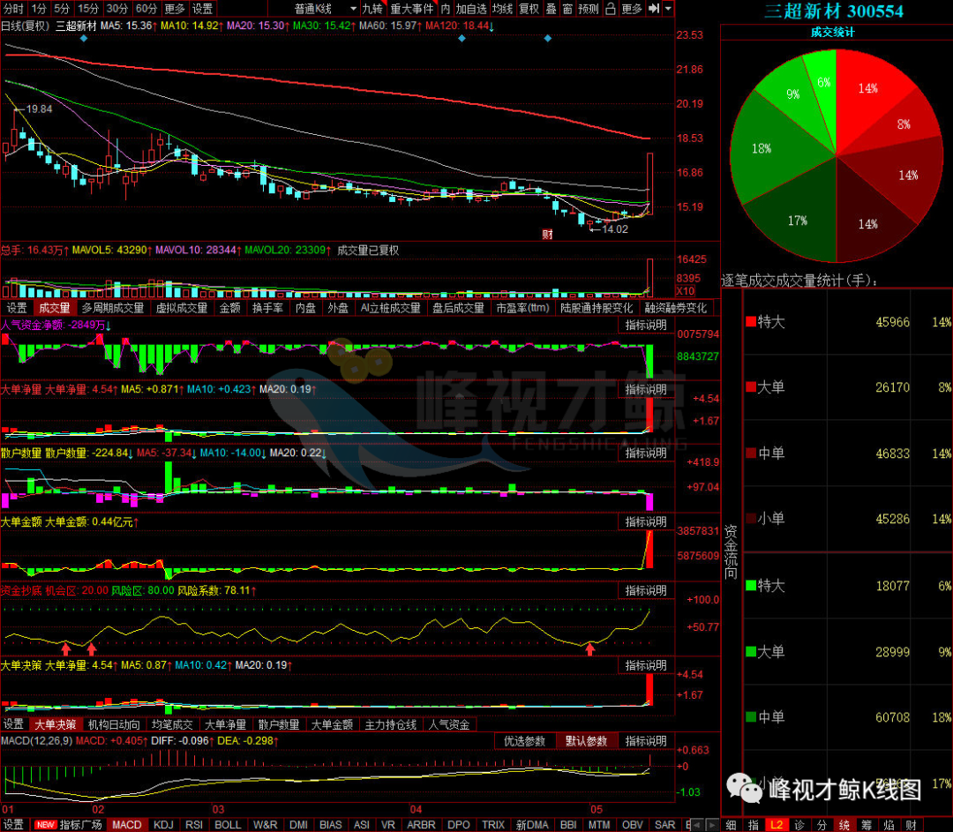Click 资金流向 vertical label
The width and height of the screenshot is (953, 832).
point(731,551)
